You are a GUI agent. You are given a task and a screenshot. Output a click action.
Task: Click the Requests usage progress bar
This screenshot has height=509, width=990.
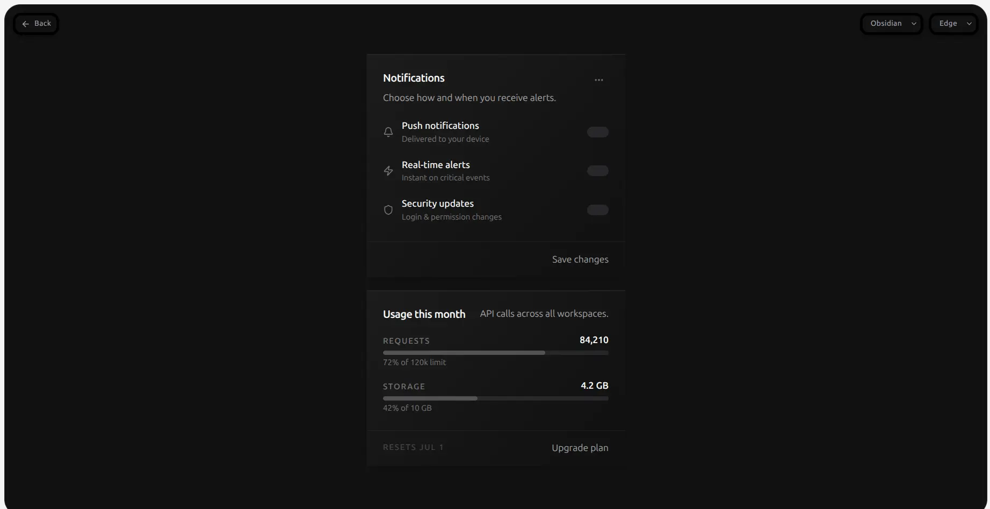(x=496, y=353)
